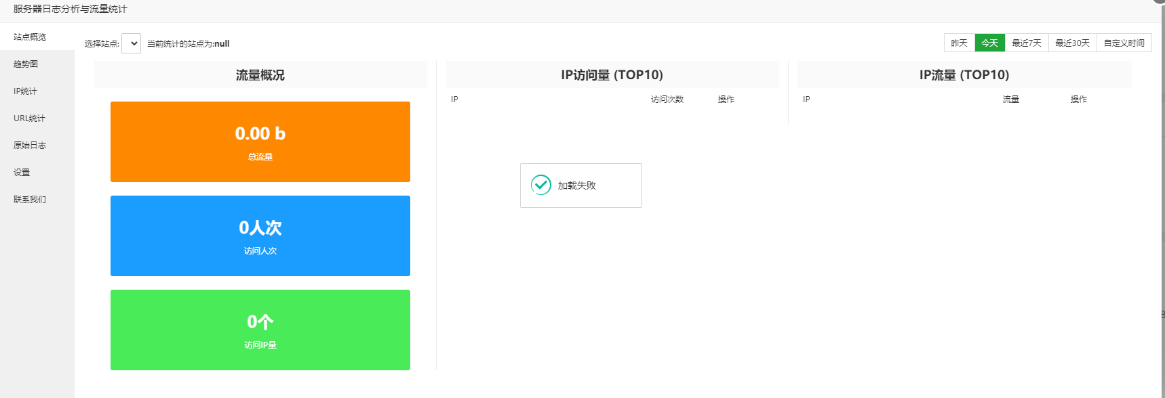This screenshot has width=1165, height=398.
Task: Click the 流量概况 panel heading
Action: point(260,74)
